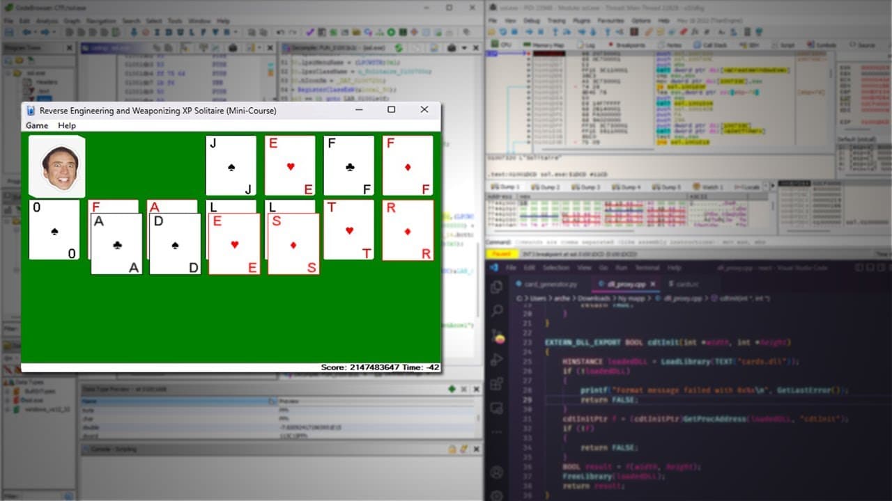This screenshot has width=892, height=501.
Task: Open the Debug menu in x32dbg
Action: 531,21
